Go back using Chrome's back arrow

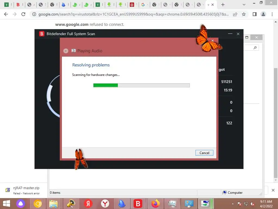(6, 14)
